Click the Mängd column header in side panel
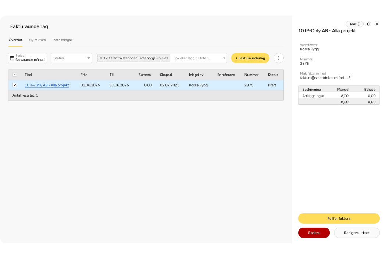 (343, 90)
